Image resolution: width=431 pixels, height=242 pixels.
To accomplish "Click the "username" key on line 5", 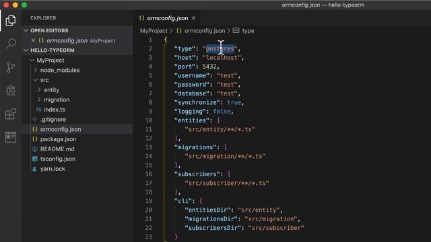I will tap(192, 75).
